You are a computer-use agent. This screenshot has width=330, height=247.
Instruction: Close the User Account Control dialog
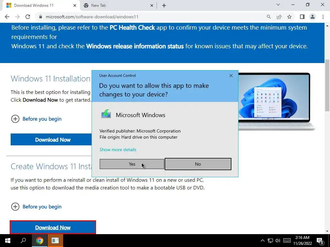(x=231, y=76)
